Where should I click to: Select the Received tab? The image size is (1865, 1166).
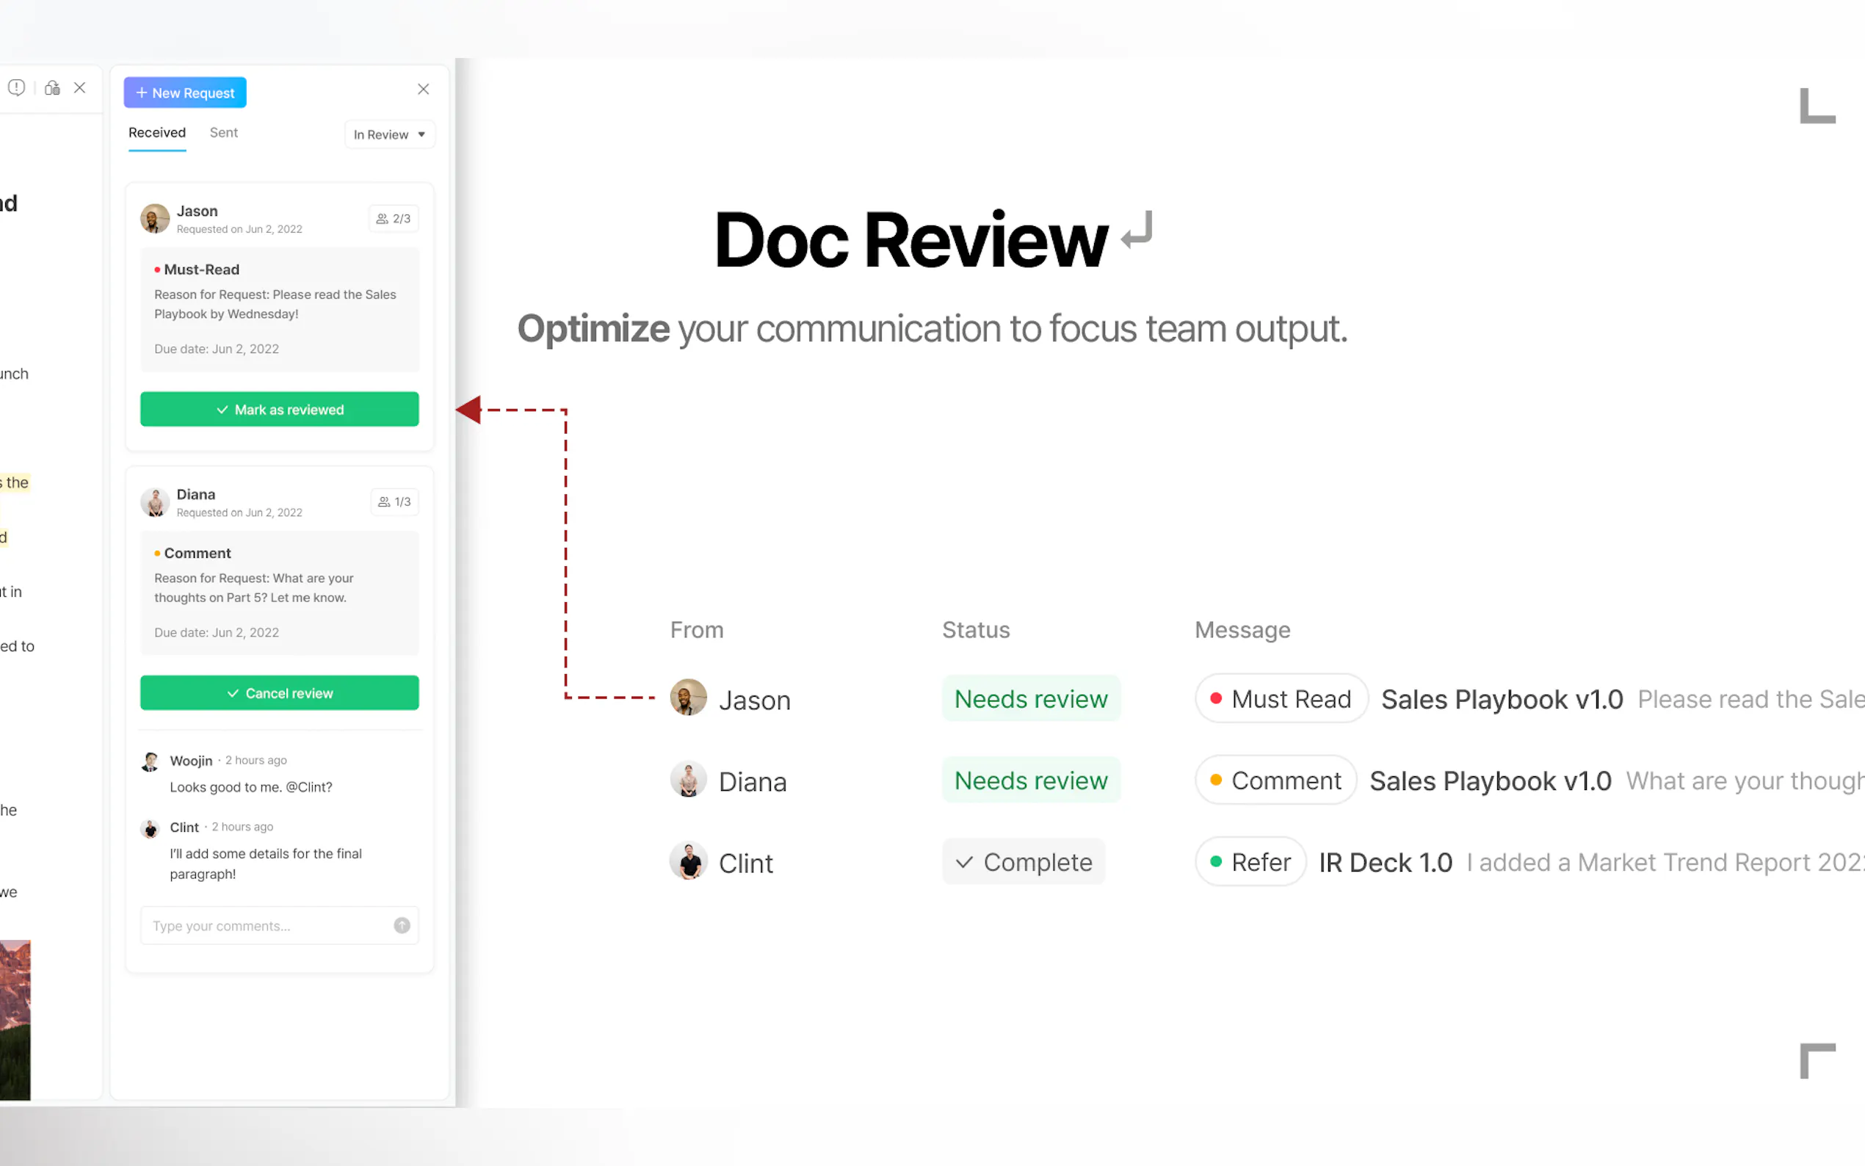[156, 133]
